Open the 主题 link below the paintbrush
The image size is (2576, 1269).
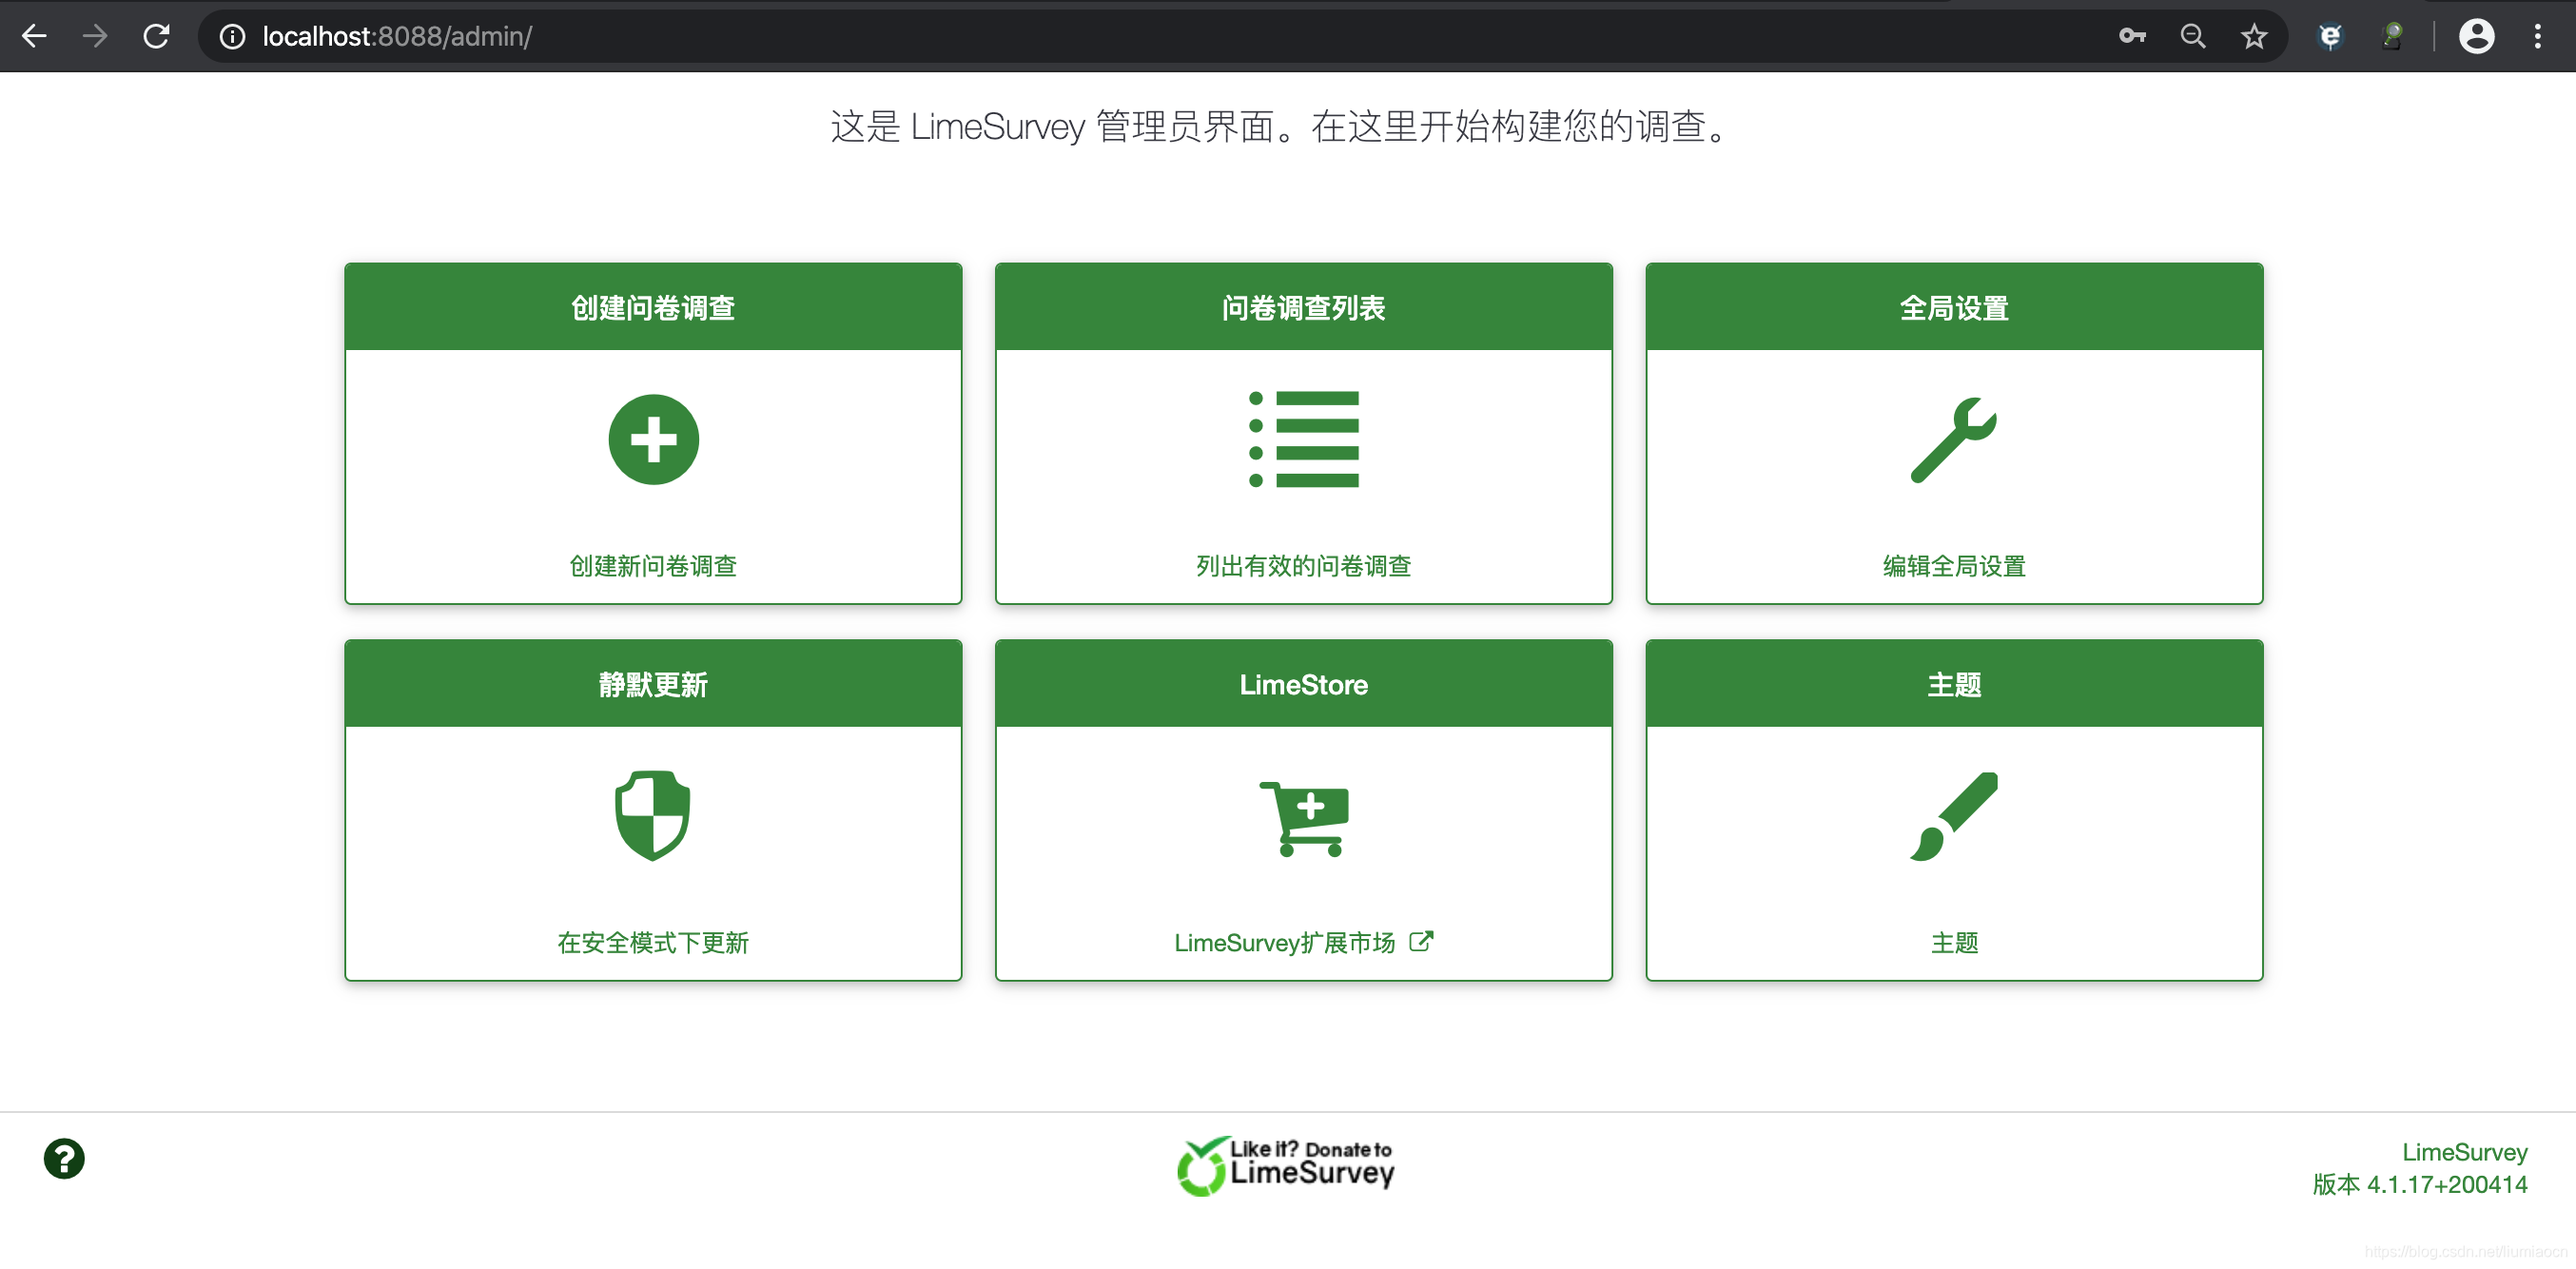pyautogui.click(x=1953, y=942)
